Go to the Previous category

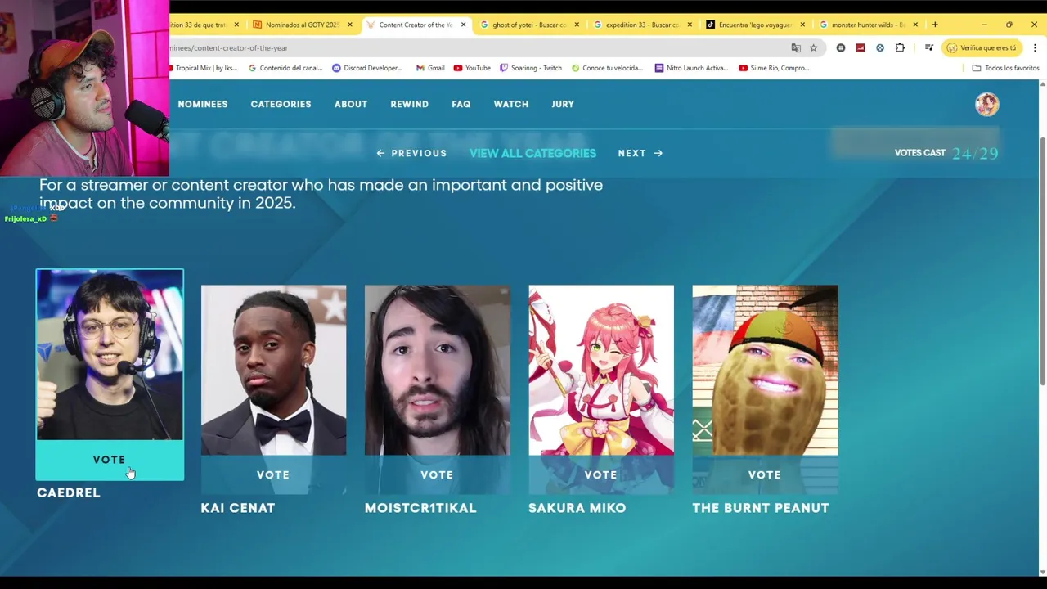411,153
